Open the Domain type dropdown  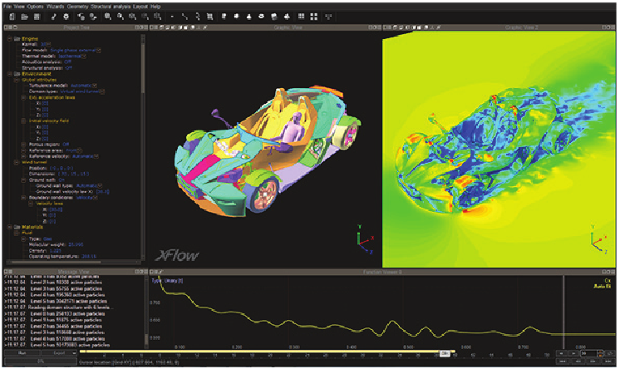pyautogui.click(x=102, y=91)
